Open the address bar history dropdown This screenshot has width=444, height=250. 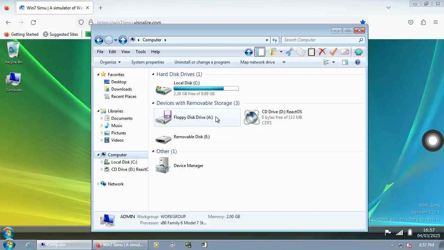(267, 40)
